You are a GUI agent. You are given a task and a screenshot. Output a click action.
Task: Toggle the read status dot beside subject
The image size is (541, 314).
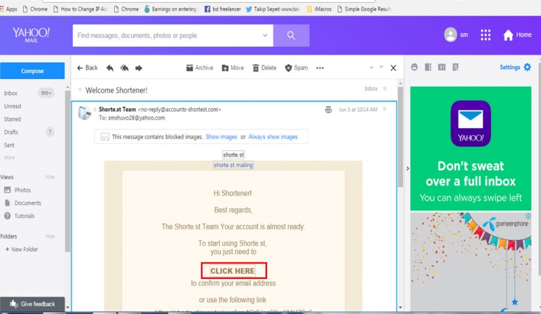click(x=80, y=90)
